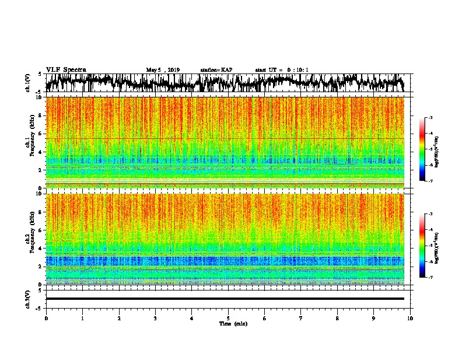Click the "-7" label on ch.2 color bar
Screen dimensions: 462x357
pyautogui.click(x=430, y=278)
